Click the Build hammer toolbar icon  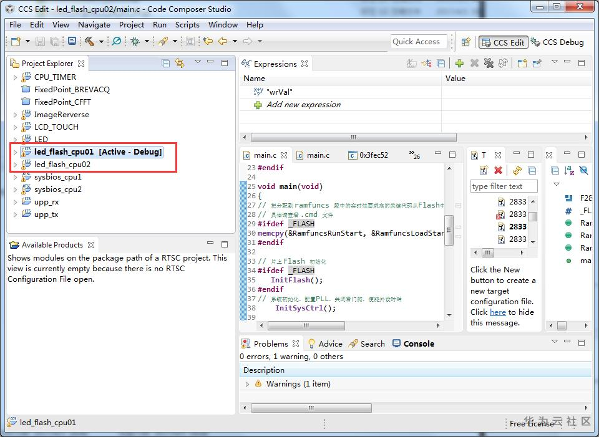pyautogui.click(x=90, y=41)
